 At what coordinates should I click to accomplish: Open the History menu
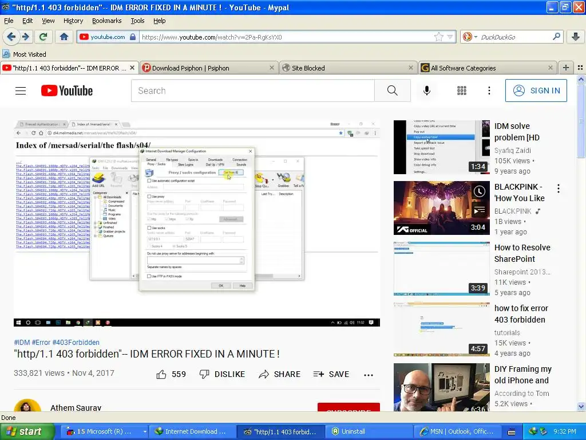(x=73, y=21)
